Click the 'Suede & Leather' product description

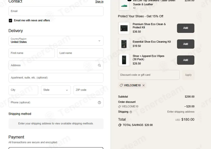click(x=143, y=4)
